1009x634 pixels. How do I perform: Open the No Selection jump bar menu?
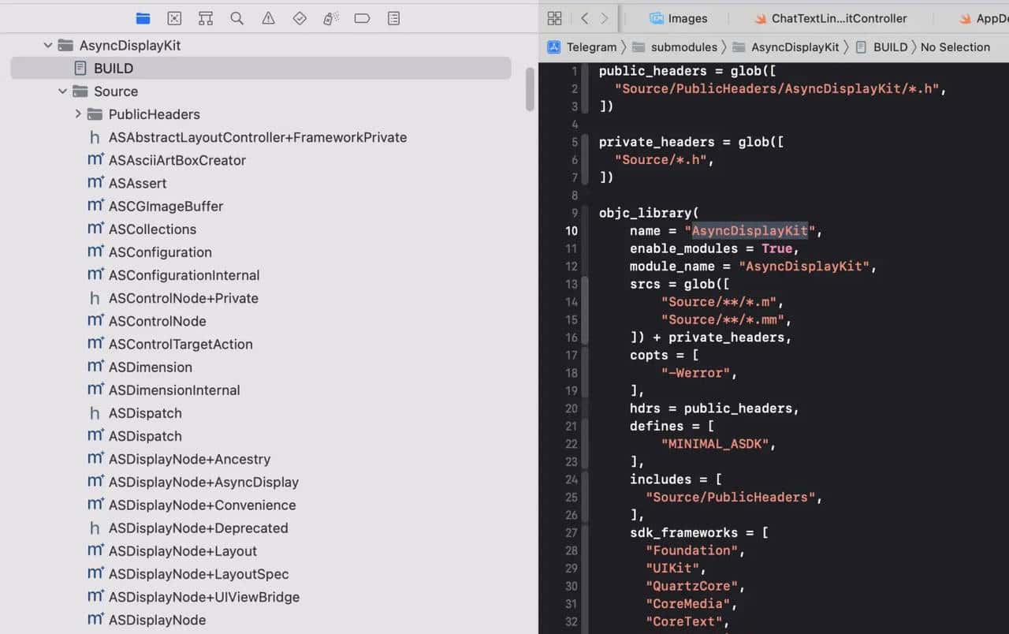tap(955, 47)
